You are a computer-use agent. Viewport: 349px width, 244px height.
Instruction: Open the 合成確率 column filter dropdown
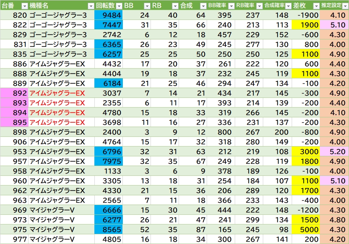[288, 6]
